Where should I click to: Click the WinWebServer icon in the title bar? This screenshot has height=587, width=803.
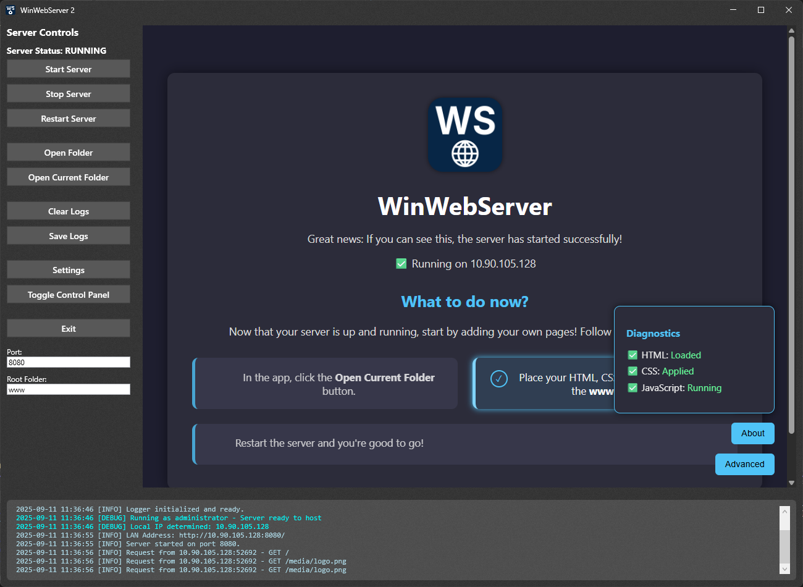[9, 9]
